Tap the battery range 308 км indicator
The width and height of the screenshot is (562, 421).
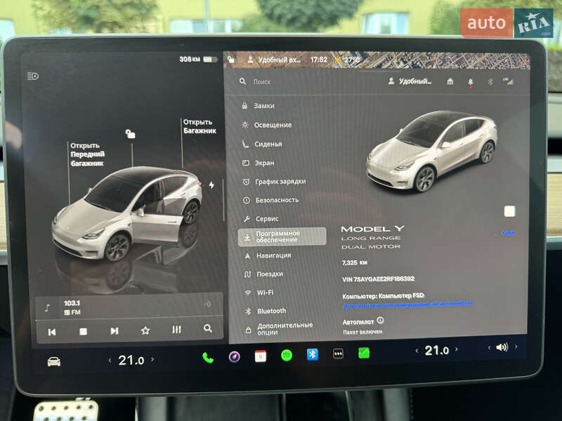(x=198, y=59)
